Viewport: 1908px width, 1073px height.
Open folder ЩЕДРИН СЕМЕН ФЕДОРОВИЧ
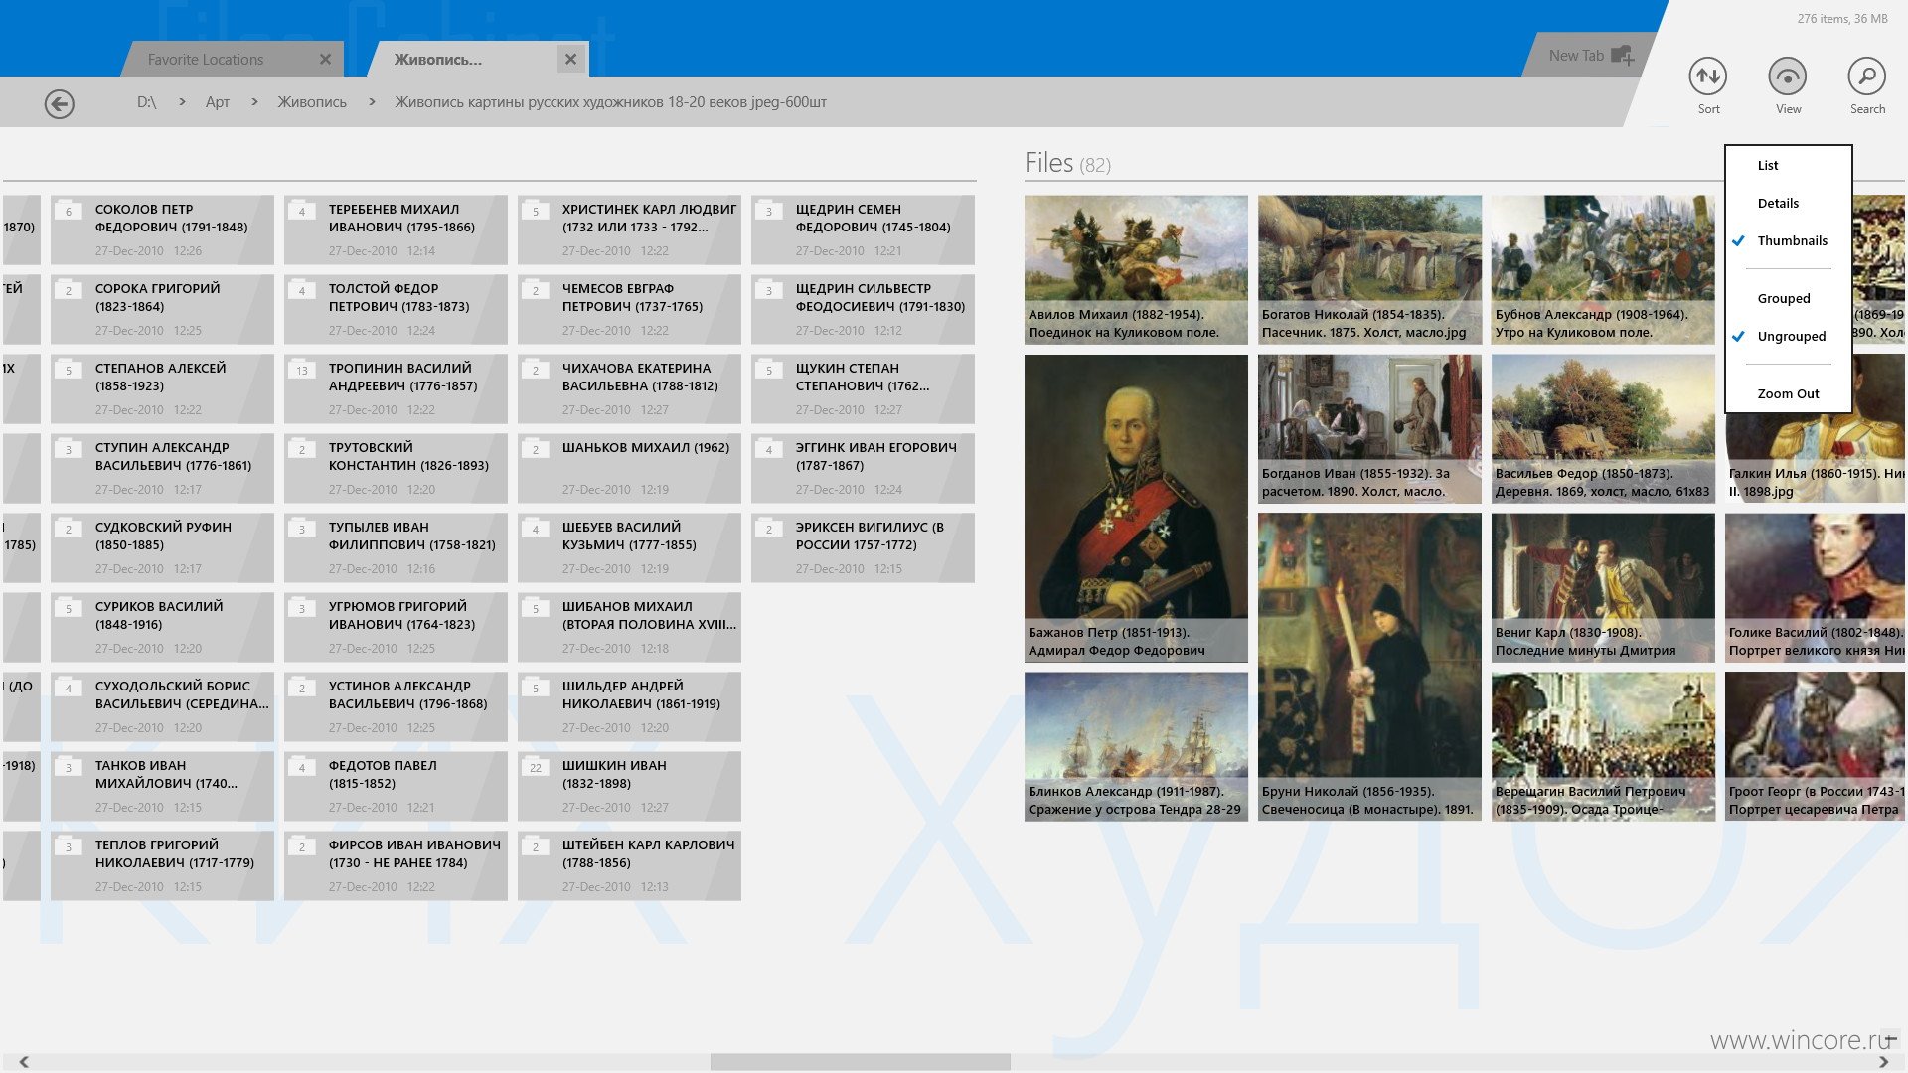[863, 230]
